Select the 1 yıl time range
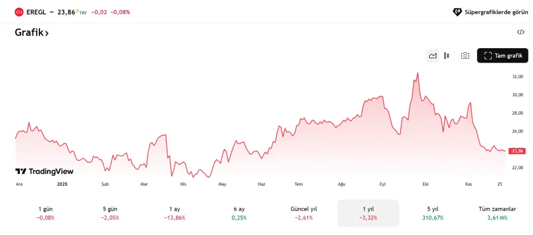The height and width of the screenshot is (235, 533). (368, 213)
